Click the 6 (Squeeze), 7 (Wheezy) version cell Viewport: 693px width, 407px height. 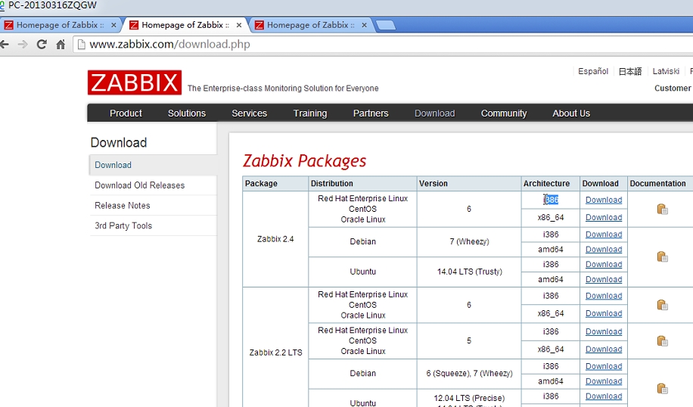pos(469,374)
